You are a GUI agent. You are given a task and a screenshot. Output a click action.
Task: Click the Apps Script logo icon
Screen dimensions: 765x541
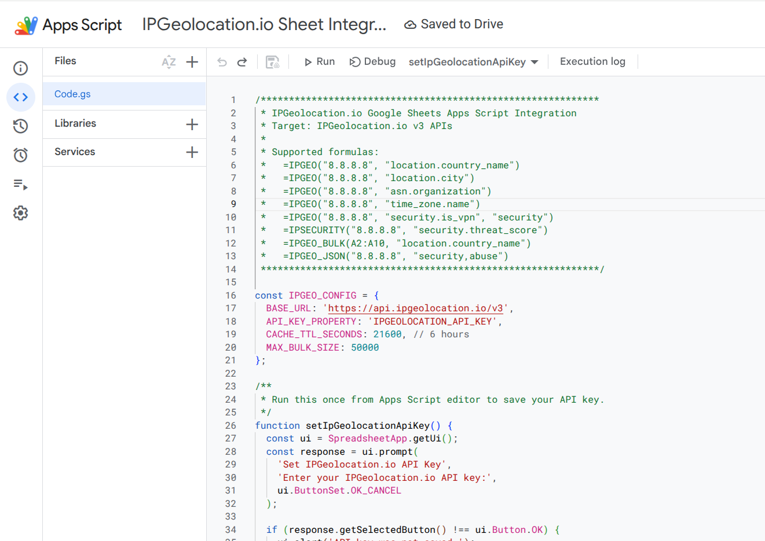[x=26, y=25]
